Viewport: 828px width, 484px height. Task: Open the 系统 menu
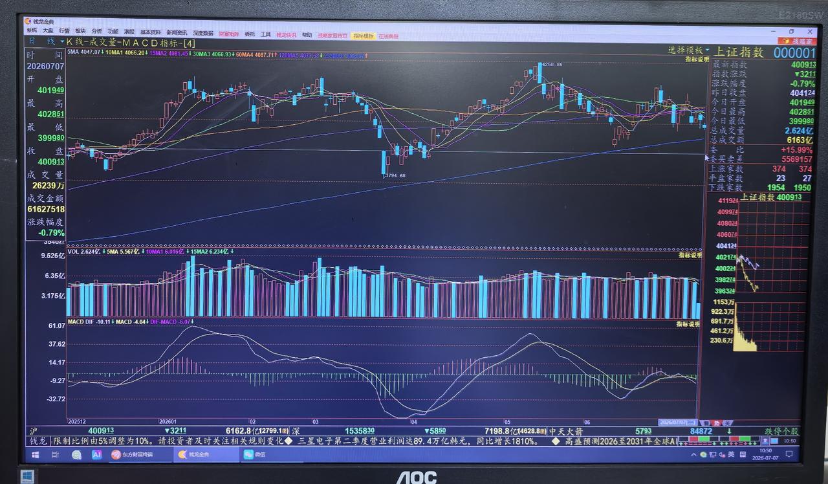31,31
